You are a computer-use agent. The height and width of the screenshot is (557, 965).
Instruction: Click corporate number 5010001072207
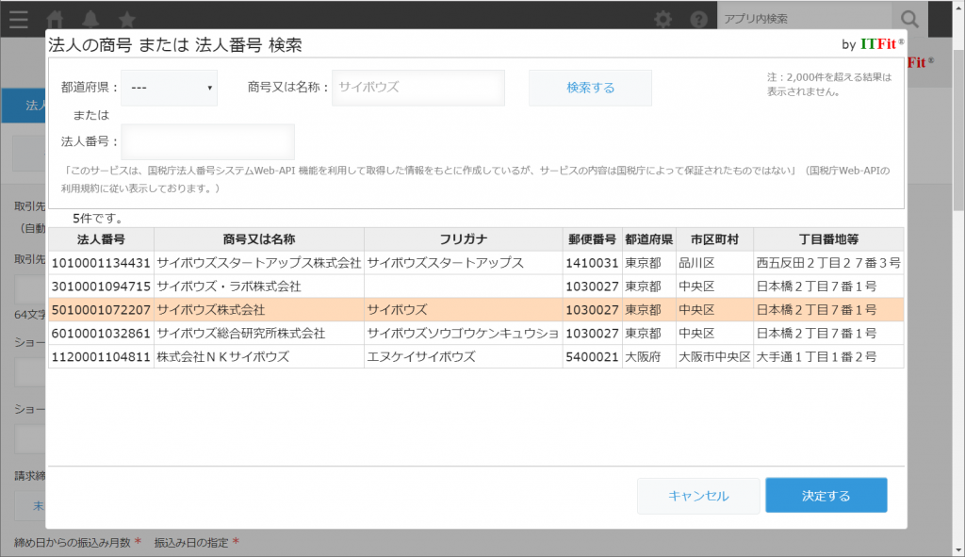click(x=101, y=309)
